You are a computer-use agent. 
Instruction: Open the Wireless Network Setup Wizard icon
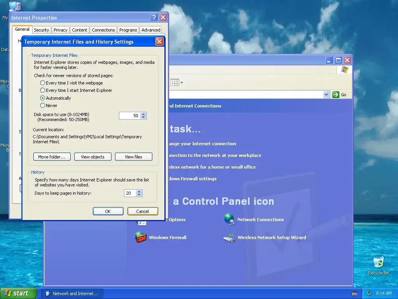[x=229, y=237]
